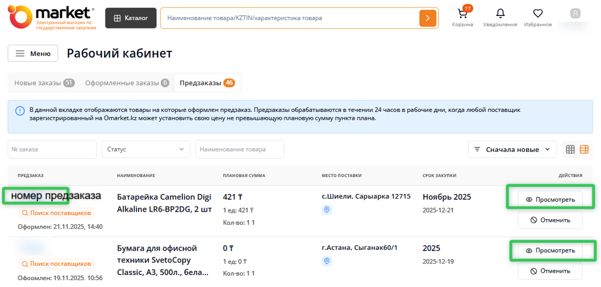Click the 'Наименование товара' filter field

coord(240,149)
